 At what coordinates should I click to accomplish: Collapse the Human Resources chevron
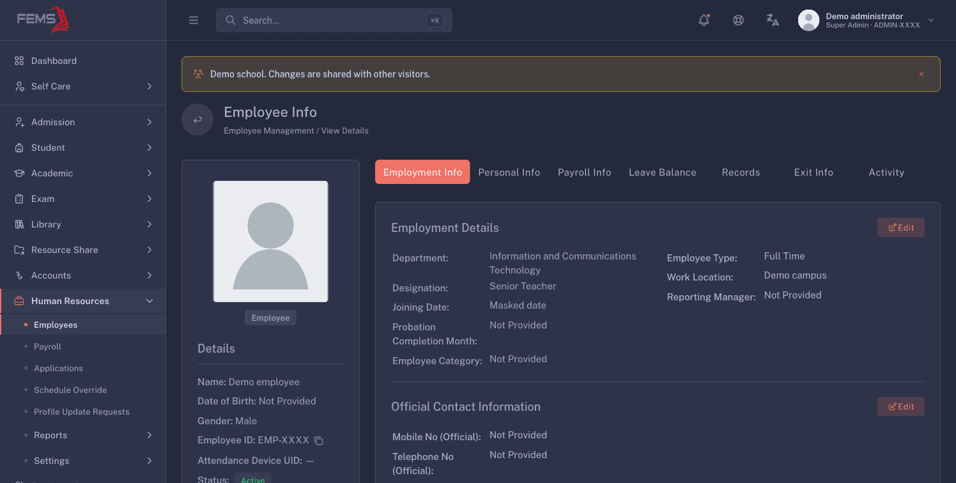click(150, 301)
